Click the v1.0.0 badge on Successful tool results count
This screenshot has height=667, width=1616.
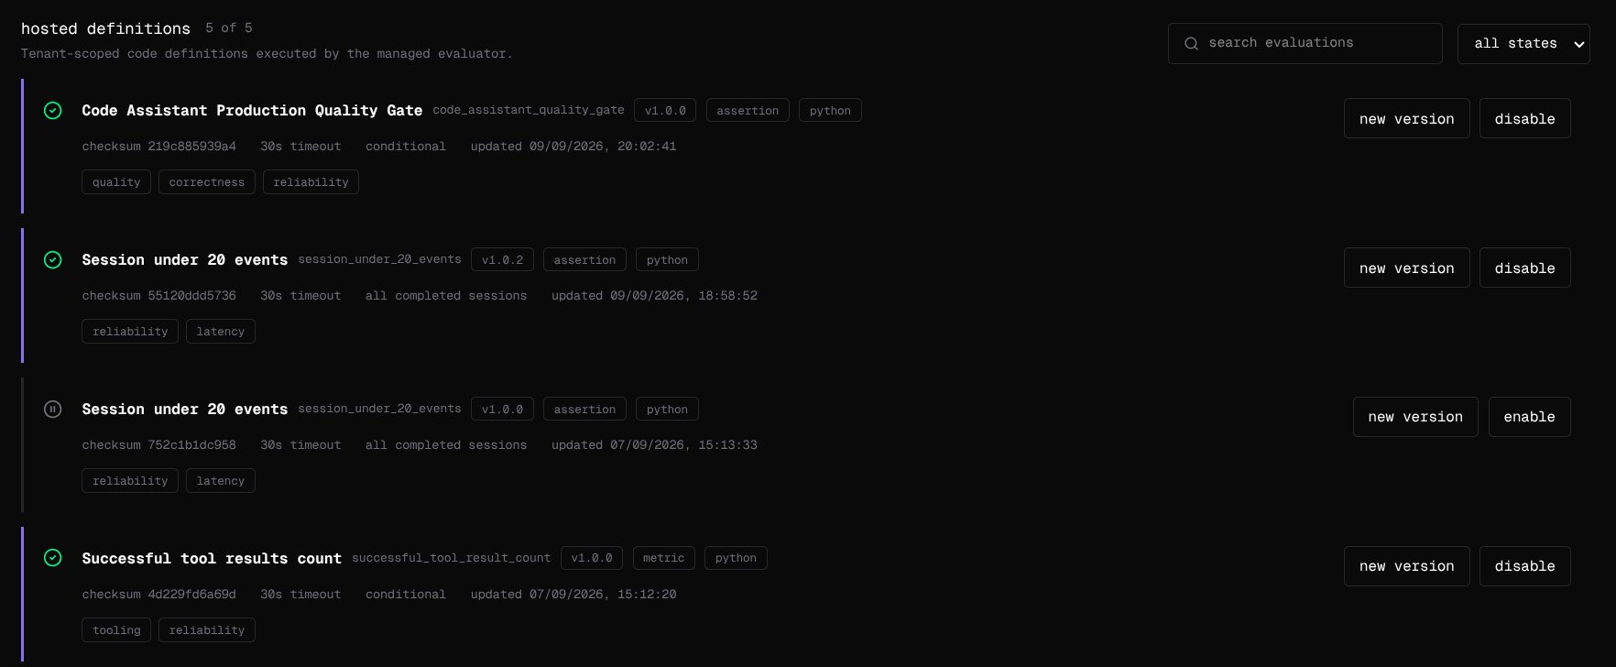tap(592, 558)
